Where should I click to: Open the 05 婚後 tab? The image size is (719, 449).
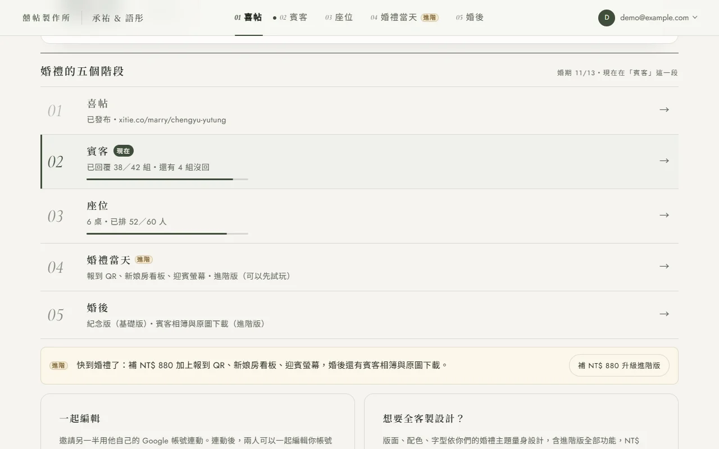(470, 17)
